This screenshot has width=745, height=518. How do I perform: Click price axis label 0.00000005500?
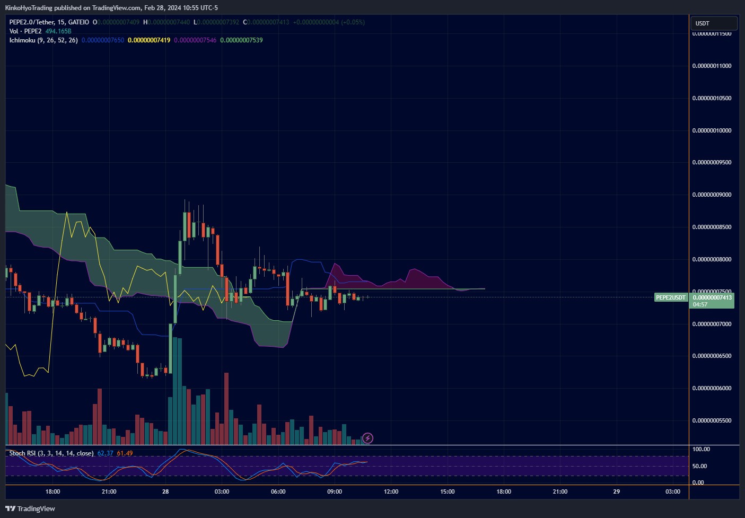tap(712, 420)
